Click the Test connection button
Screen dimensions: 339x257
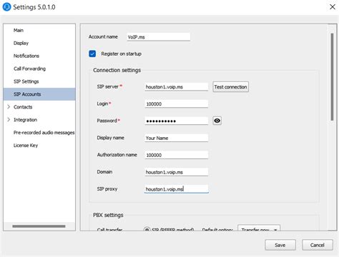[x=230, y=87]
